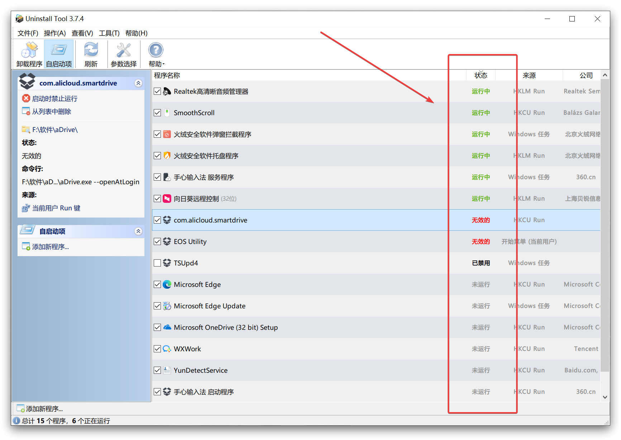Image resolution: width=621 pixels, height=440 pixels.
Task: Click the 手心输入法 服务程序 icon
Action: click(167, 177)
